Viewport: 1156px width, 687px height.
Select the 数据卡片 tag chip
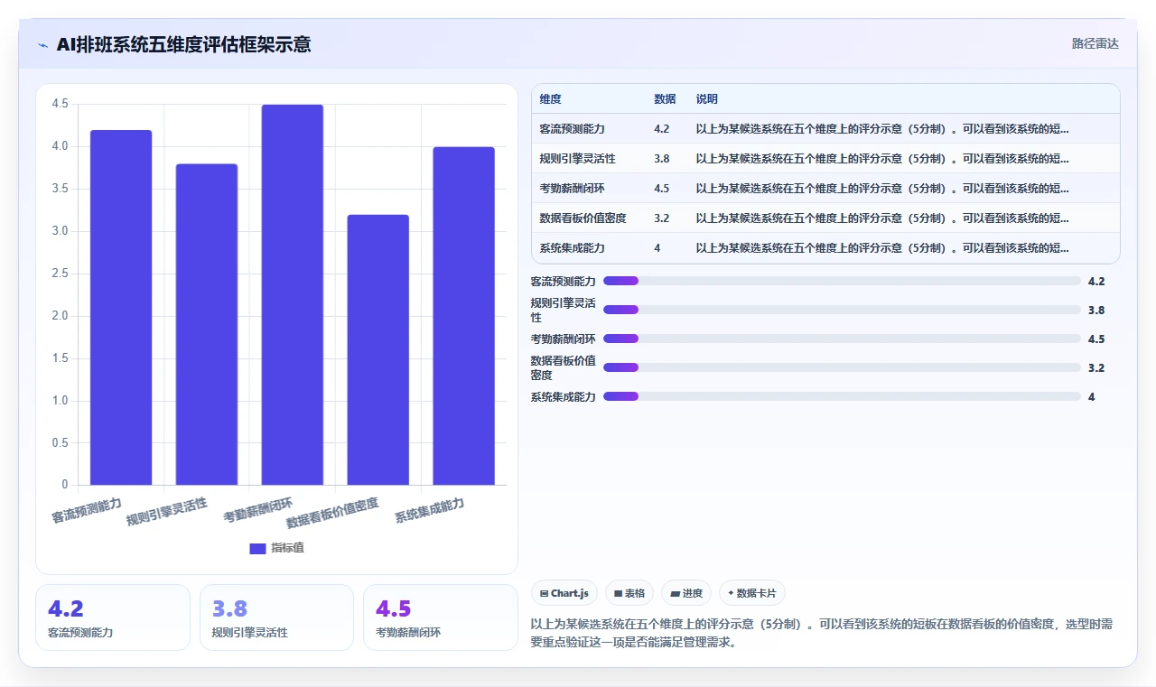tap(752, 593)
